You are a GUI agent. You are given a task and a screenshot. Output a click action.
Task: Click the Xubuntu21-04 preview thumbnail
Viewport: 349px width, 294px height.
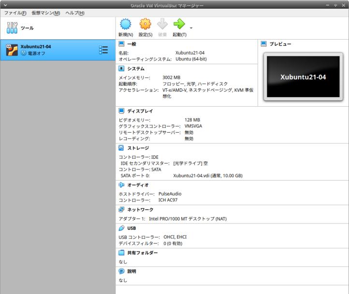(x=303, y=77)
